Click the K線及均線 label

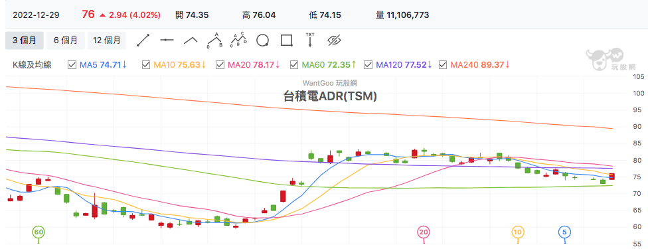point(33,64)
